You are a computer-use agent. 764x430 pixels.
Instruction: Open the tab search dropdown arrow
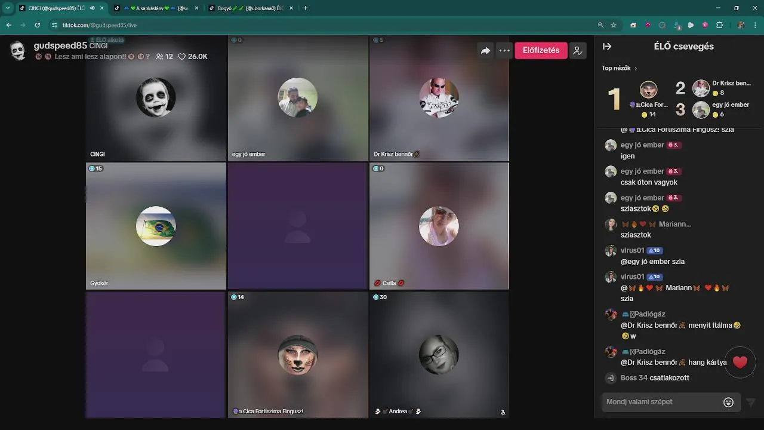(x=8, y=8)
